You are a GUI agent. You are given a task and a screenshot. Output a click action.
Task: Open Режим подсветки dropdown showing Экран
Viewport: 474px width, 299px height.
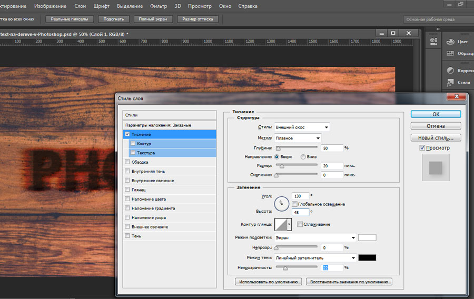point(315,238)
